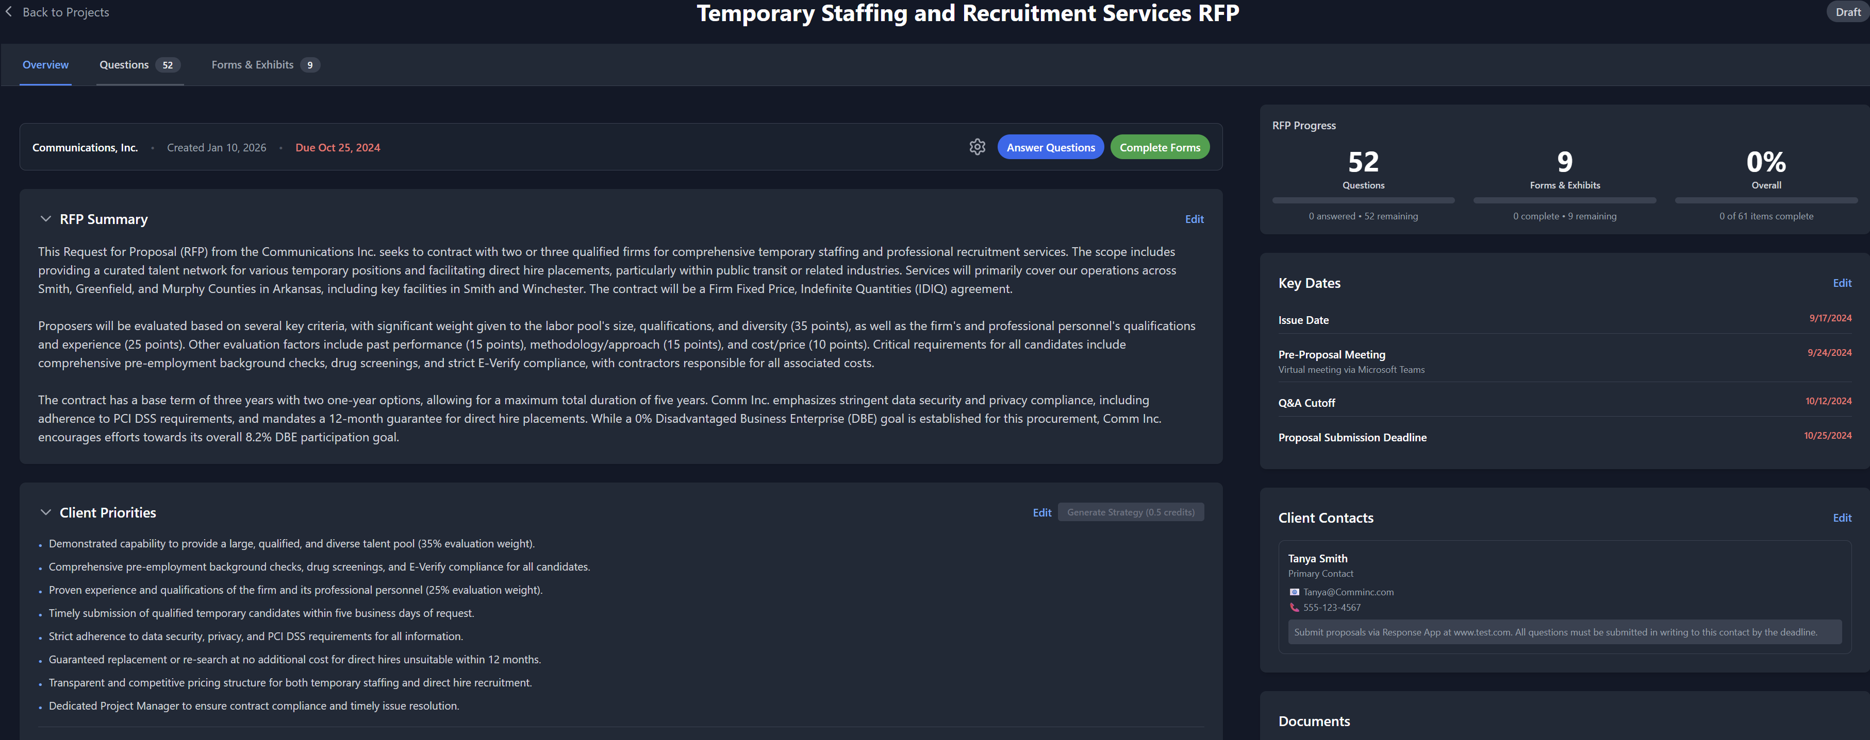Click the Forms & Exhibits badge showing 9
This screenshot has width=1870, height=740.
coord(310,64)
